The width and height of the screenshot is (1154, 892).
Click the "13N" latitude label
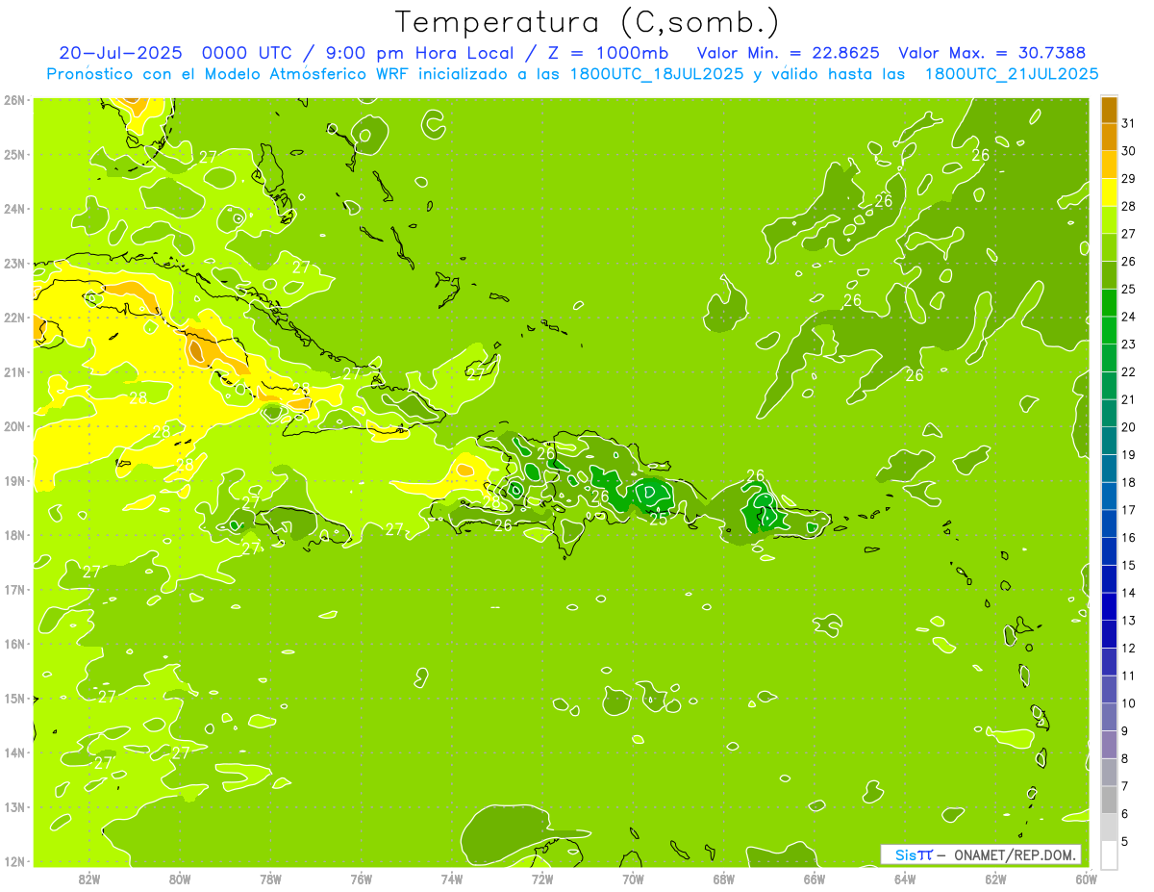(14, 807)
